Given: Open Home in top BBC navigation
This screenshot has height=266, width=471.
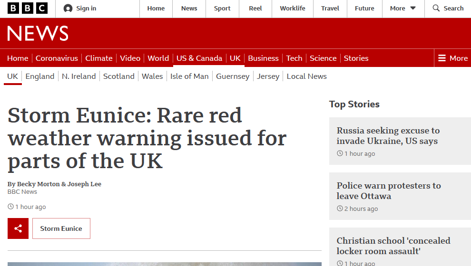Looking at the screenshot, I should [x=156, y=9].
